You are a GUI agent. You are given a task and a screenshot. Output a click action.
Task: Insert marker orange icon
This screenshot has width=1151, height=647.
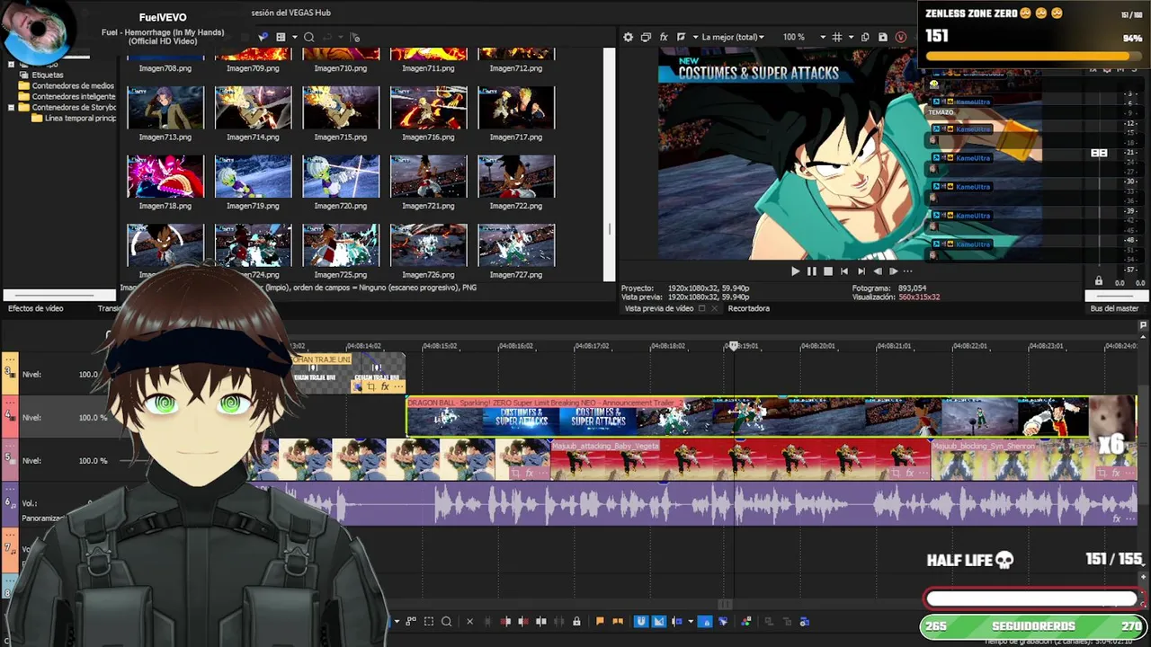600,621
